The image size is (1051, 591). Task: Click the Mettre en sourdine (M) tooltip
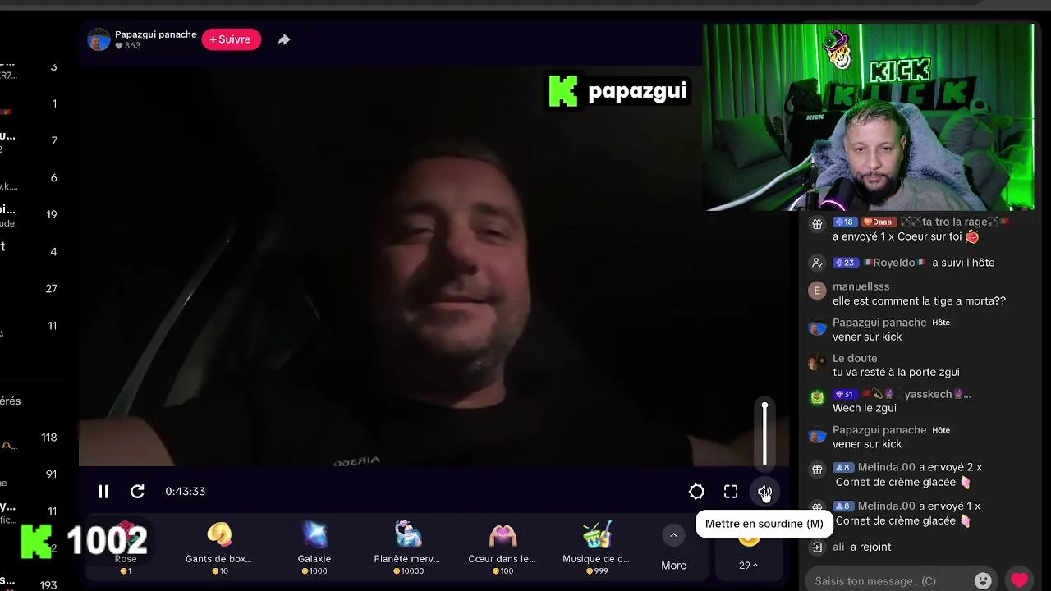764,524
